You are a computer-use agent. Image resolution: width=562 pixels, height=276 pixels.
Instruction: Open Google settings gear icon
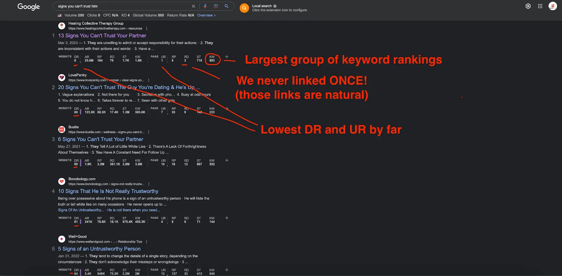pos(528,6)
